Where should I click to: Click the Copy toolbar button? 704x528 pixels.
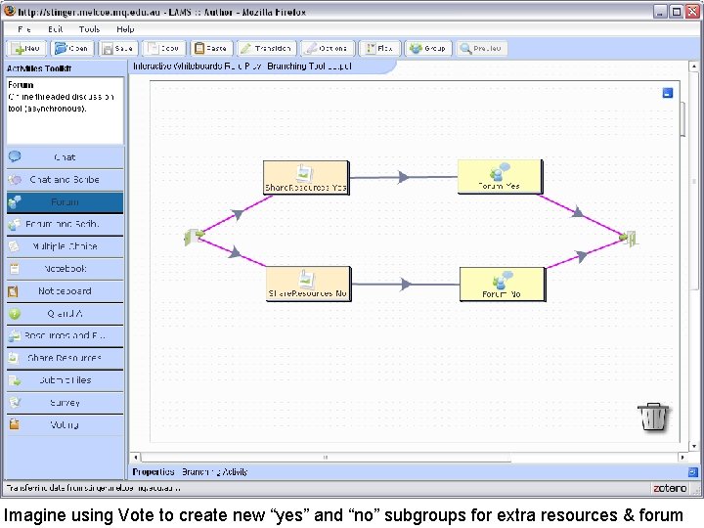[x=164, y=48]
